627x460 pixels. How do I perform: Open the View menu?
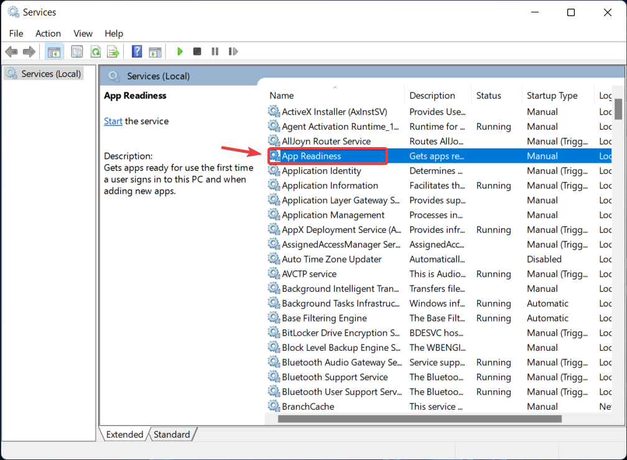(83, 34)
